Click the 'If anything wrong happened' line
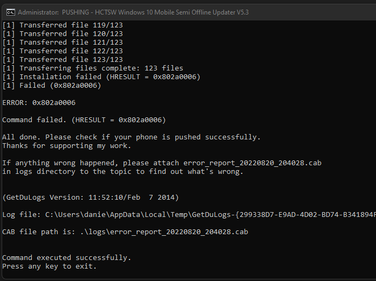The height and width of the screenshot is (281, 376). pos(162,163)
